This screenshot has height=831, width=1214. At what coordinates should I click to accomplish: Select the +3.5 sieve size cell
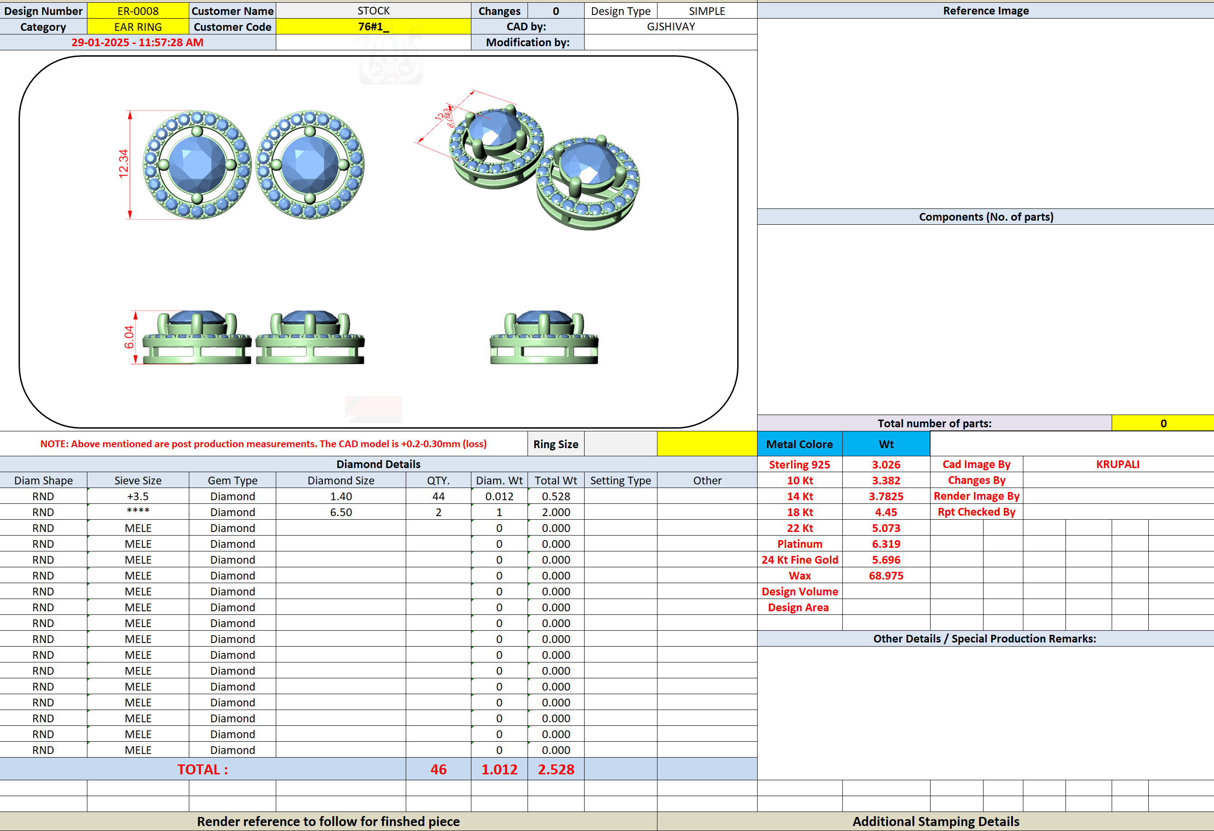138,496
